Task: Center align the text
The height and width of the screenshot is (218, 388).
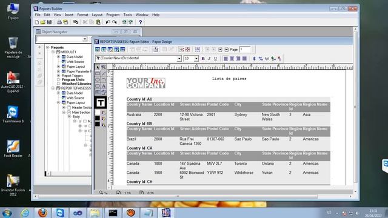Action: pos(232,59)
